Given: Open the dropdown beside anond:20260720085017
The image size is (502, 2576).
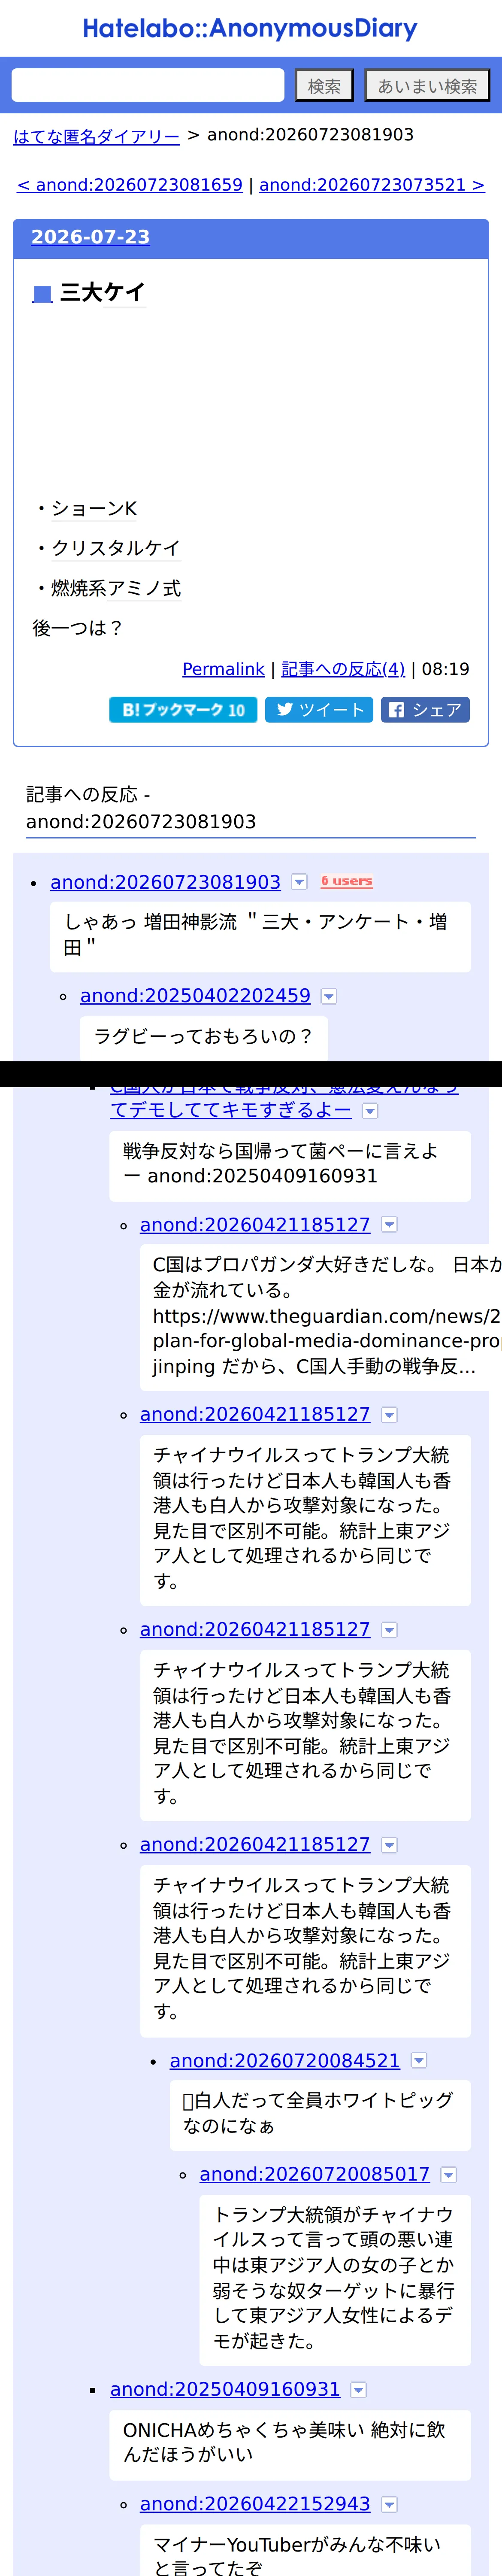Looking at the screenshot, I should 449,2174.
